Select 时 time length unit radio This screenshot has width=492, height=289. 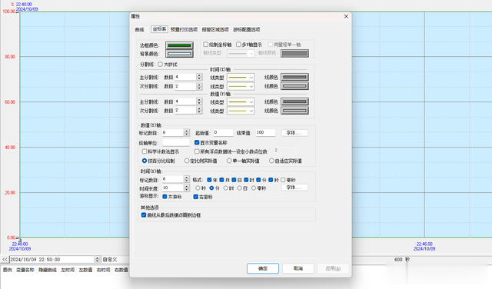pyautogui.click(x=225, y=188)
